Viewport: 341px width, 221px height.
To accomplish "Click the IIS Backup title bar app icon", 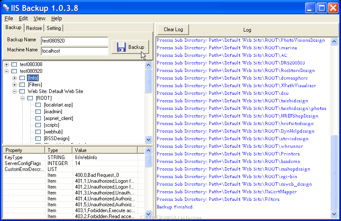I will [6, 8].
